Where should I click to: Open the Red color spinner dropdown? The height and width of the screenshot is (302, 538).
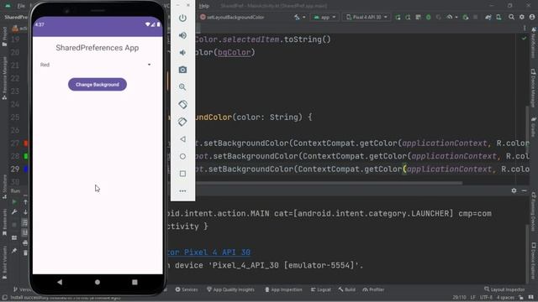tap(95, 65)
